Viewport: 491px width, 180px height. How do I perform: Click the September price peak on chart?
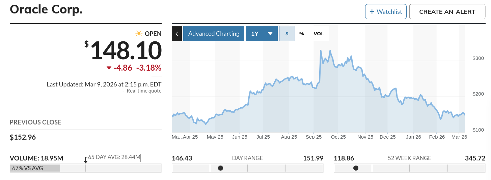coord(321,51)
